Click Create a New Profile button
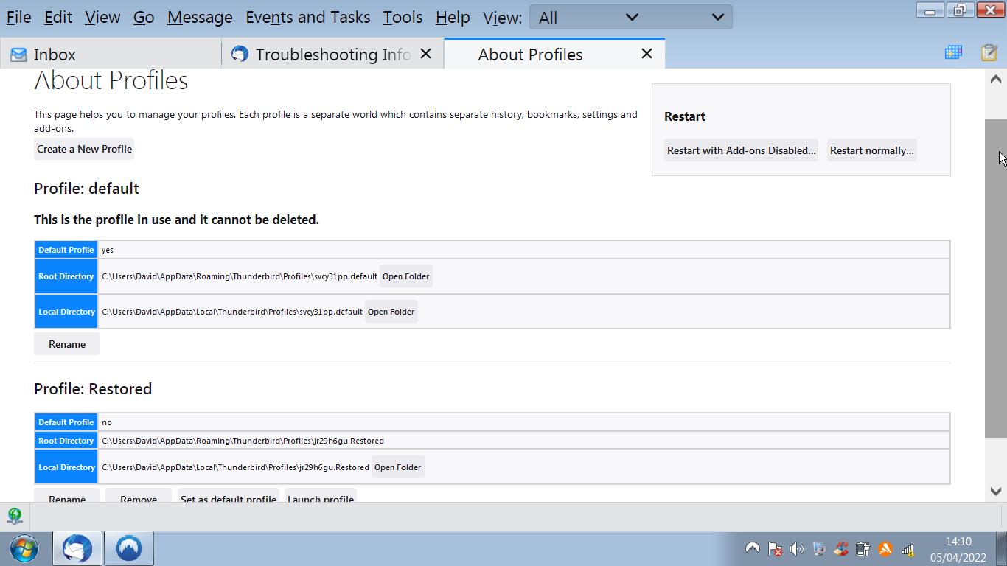Screen dimensions: 1007x566 click(x=84, y=149)
